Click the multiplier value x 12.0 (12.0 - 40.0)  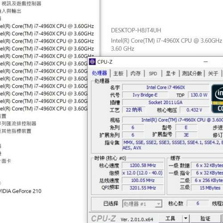click(143, 173)
